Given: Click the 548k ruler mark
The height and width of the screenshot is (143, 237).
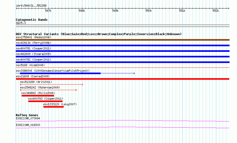Looking at the screenshot, I should point(82,11).
